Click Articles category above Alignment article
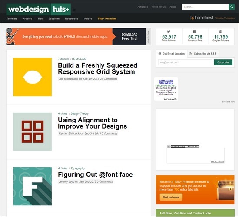 (x=63, y=113)
